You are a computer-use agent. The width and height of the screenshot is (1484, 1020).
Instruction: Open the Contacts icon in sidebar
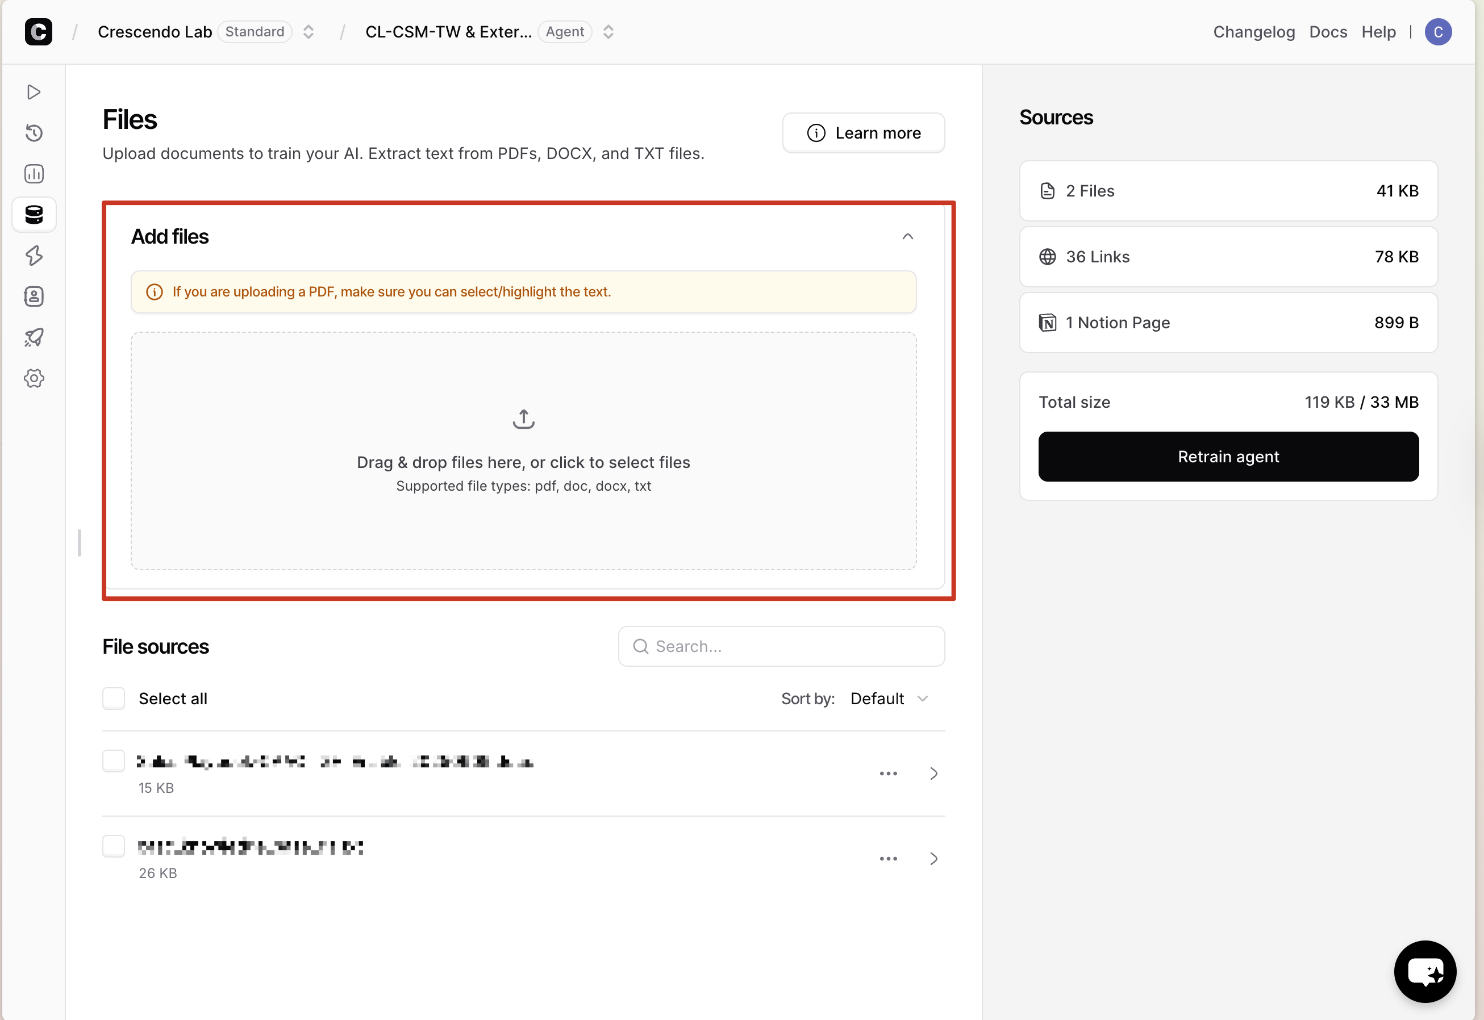point(34,296)
